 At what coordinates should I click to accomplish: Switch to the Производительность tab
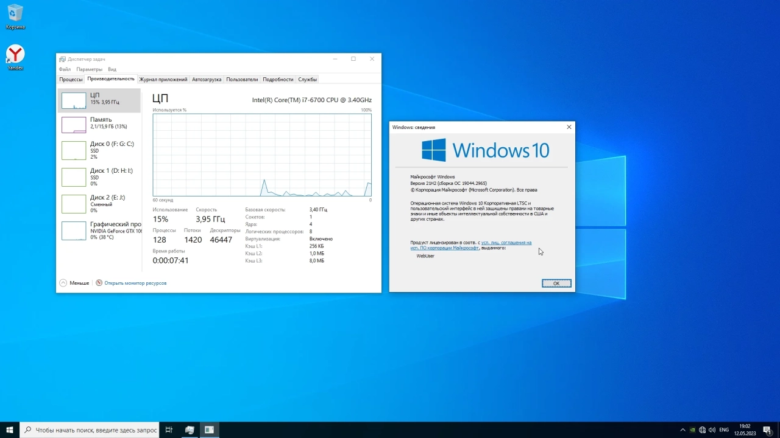[x=111, y=78]
